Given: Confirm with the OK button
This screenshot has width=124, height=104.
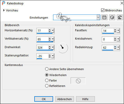Looking at the screenshot, I should tap(44, 99).
